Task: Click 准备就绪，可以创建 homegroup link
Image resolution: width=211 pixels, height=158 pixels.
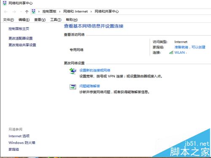Action: [190, 47]
